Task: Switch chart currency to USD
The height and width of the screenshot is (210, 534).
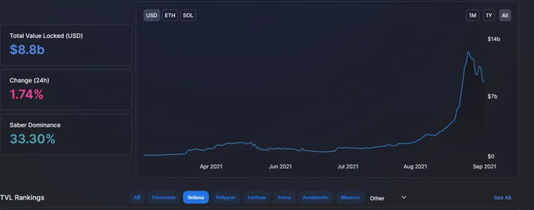Action: tap(152, 16)
